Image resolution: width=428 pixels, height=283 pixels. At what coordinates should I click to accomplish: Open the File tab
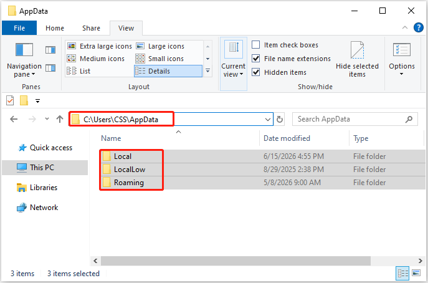(x=19, y=28)
